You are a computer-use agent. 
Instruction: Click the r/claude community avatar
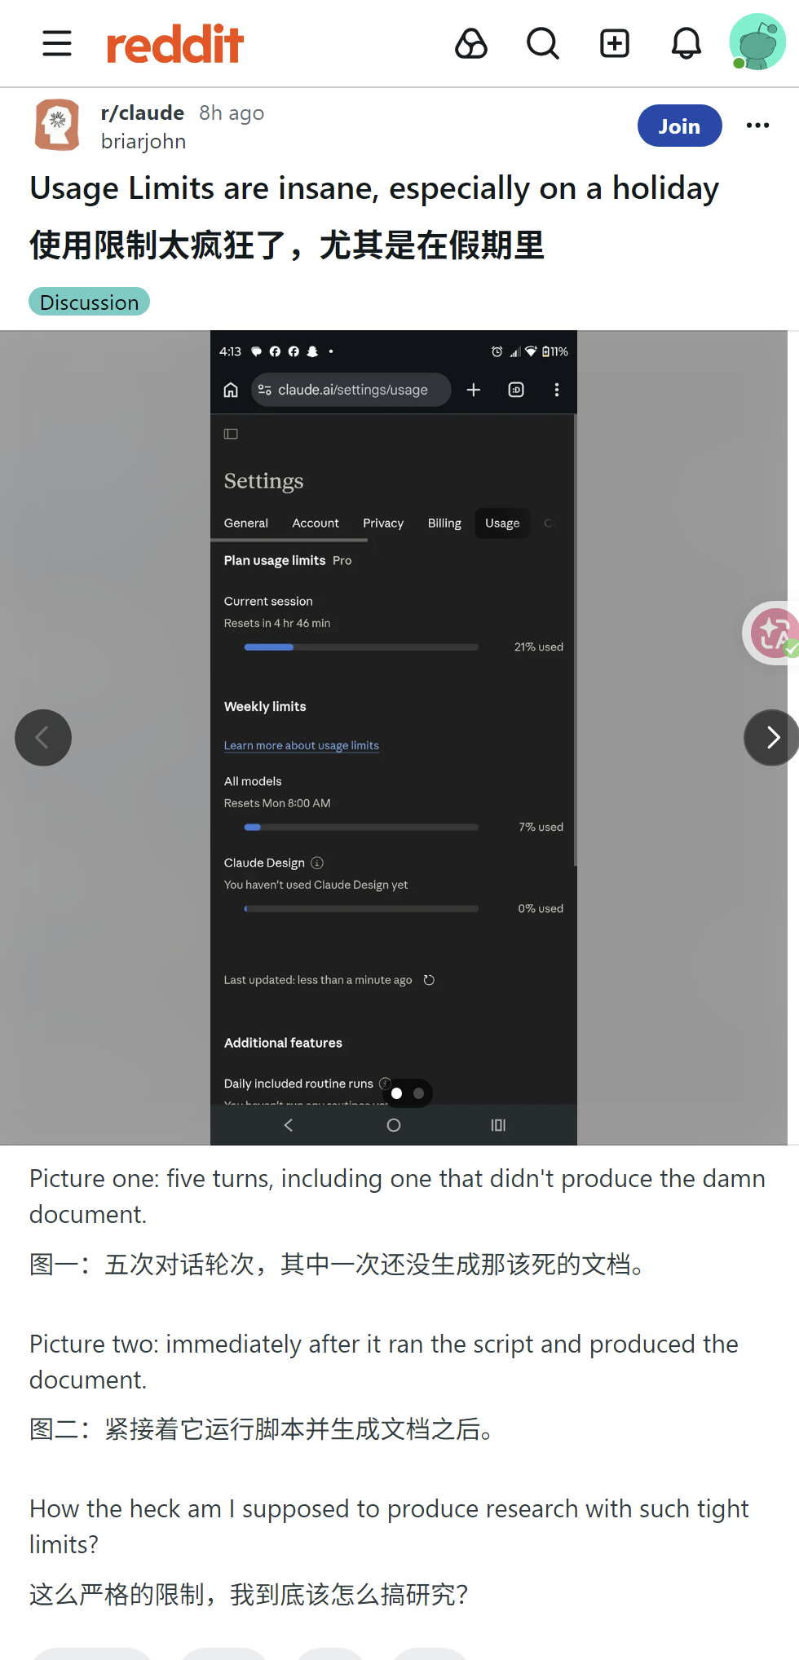coord(58,126)
